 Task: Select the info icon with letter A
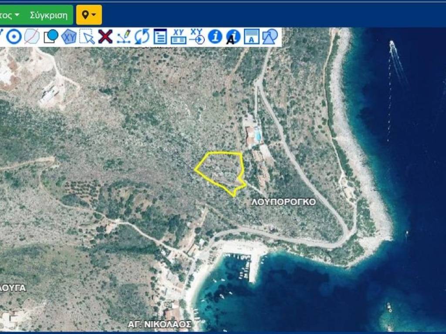pyautogui.click(x=233, y=37)
